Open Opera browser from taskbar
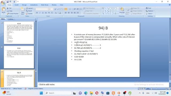 [x=97, y=93]
